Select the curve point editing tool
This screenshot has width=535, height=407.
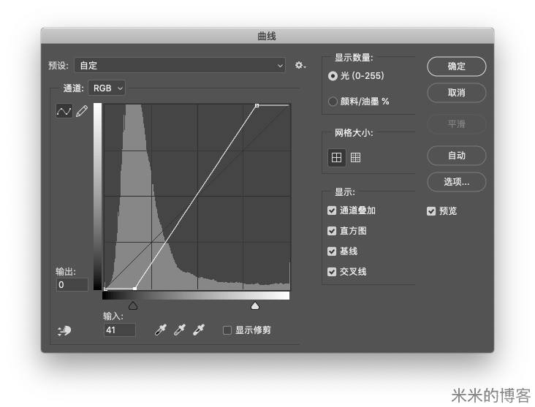(64, 111)
